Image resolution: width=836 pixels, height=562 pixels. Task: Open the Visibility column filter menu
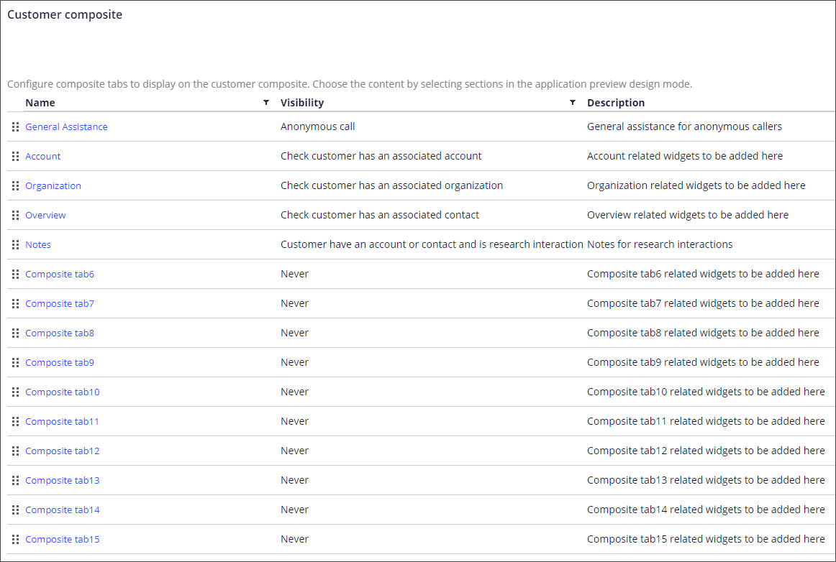tap(573, 103)
